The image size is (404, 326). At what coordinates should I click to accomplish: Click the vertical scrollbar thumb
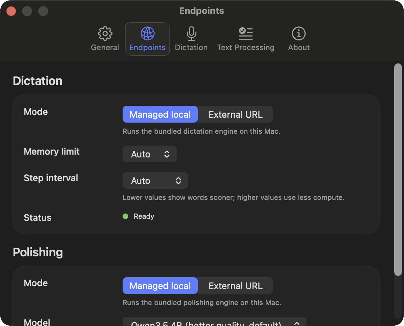[398, 170]
